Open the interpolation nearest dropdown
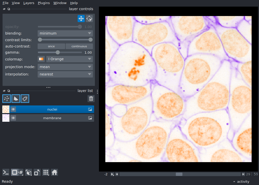 click(x=65, y=74)
